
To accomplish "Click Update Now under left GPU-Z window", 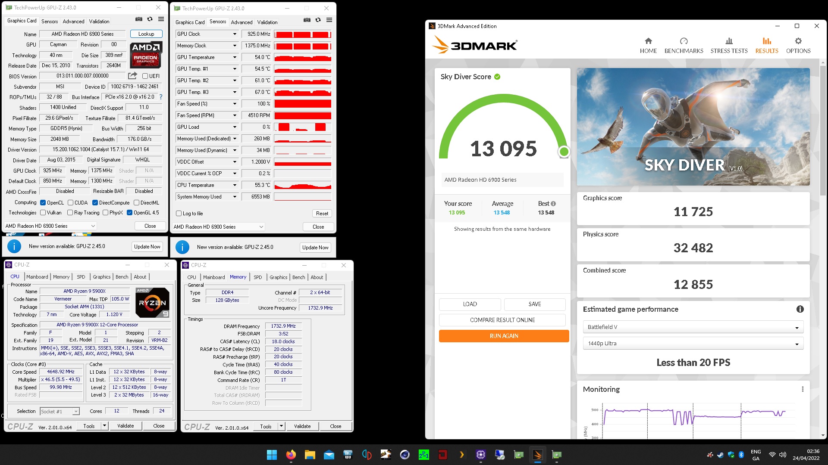I will point(147,247).
